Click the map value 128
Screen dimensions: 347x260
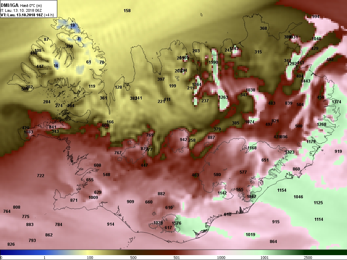(x=118, y=87)
